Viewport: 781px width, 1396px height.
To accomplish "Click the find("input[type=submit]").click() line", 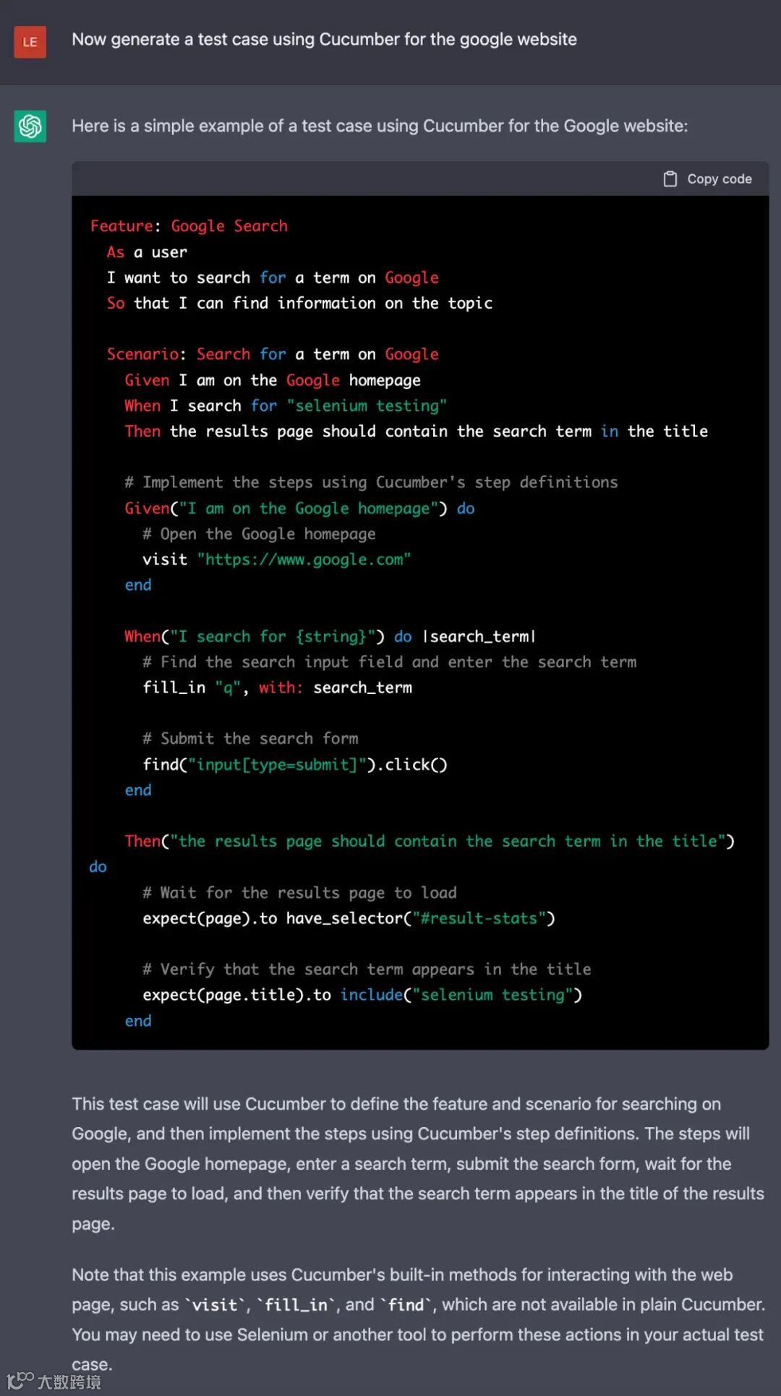I will click(295, 764).
